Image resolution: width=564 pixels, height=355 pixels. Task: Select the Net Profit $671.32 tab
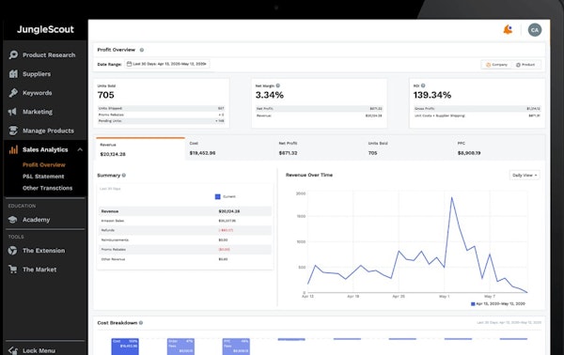319,148
